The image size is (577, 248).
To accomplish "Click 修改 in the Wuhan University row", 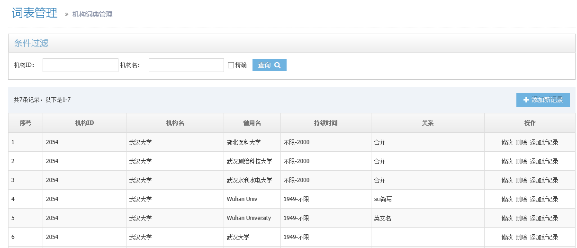I will [507, 218].
